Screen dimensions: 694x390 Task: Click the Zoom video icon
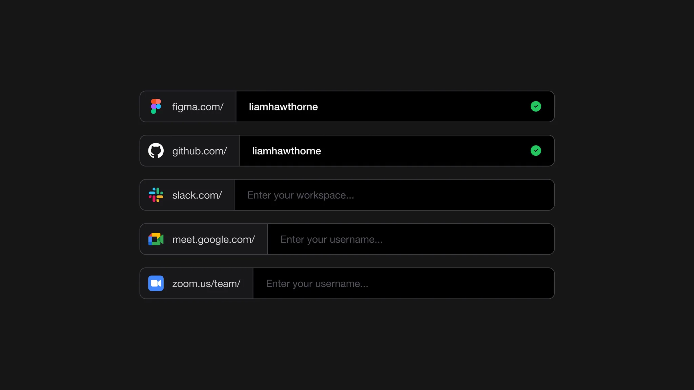pos(156,283)
